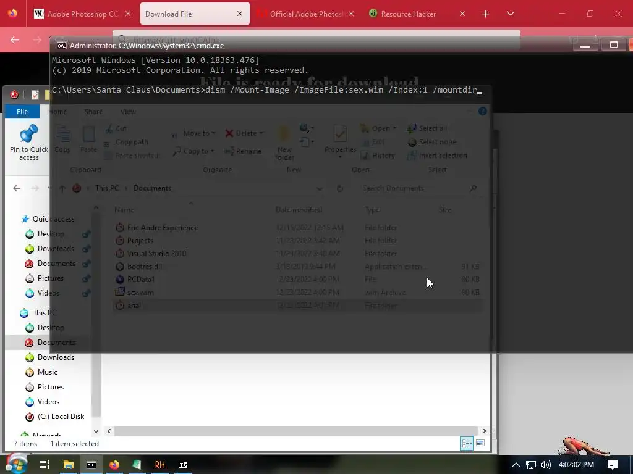Open a new browser tab
633x474 pixels.
tap(486, 14)
